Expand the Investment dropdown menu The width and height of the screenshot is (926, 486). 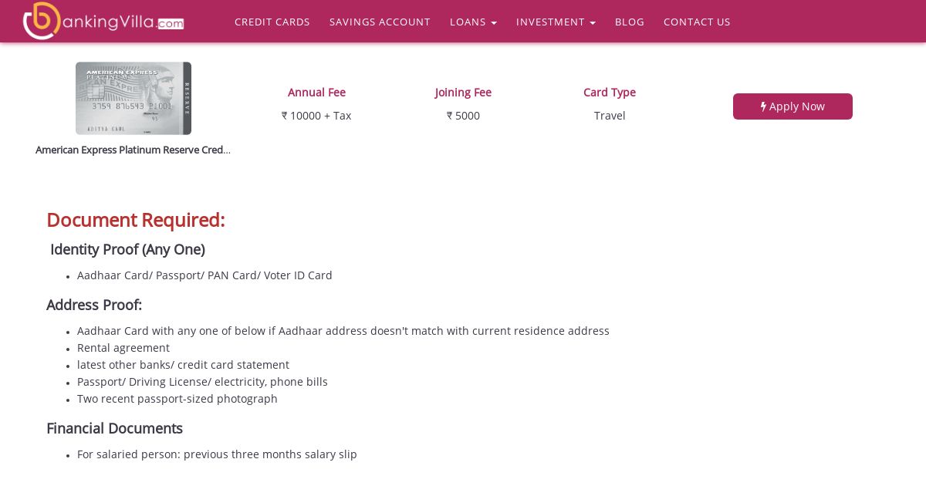pos(556,22)
